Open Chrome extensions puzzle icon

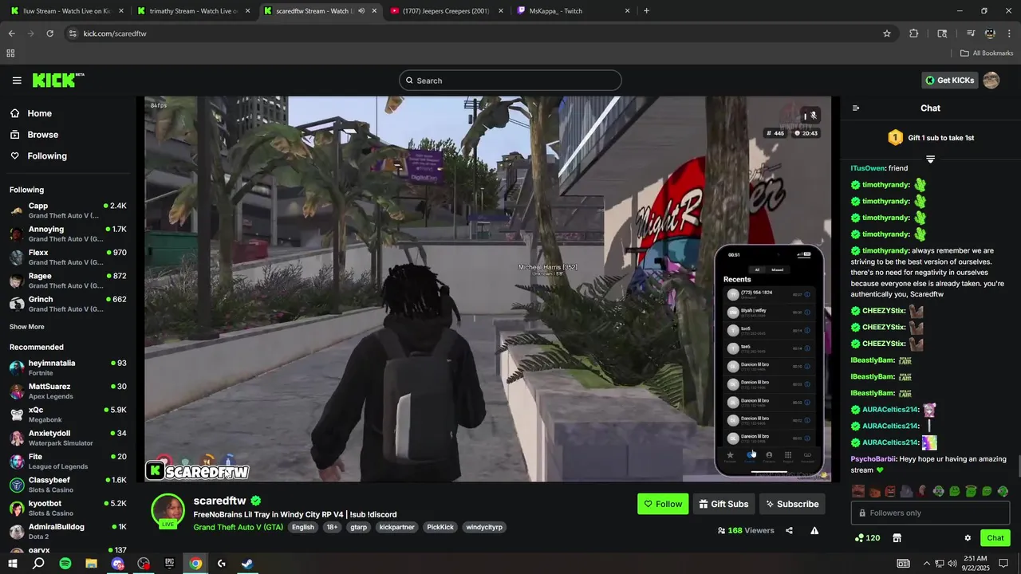914,33
